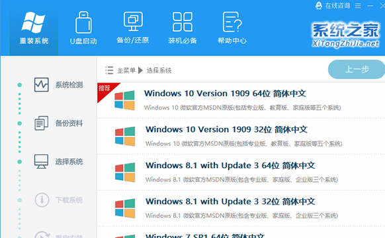
Task: Click the 主菜单 breadcrumb link
Action: point(126,71)
